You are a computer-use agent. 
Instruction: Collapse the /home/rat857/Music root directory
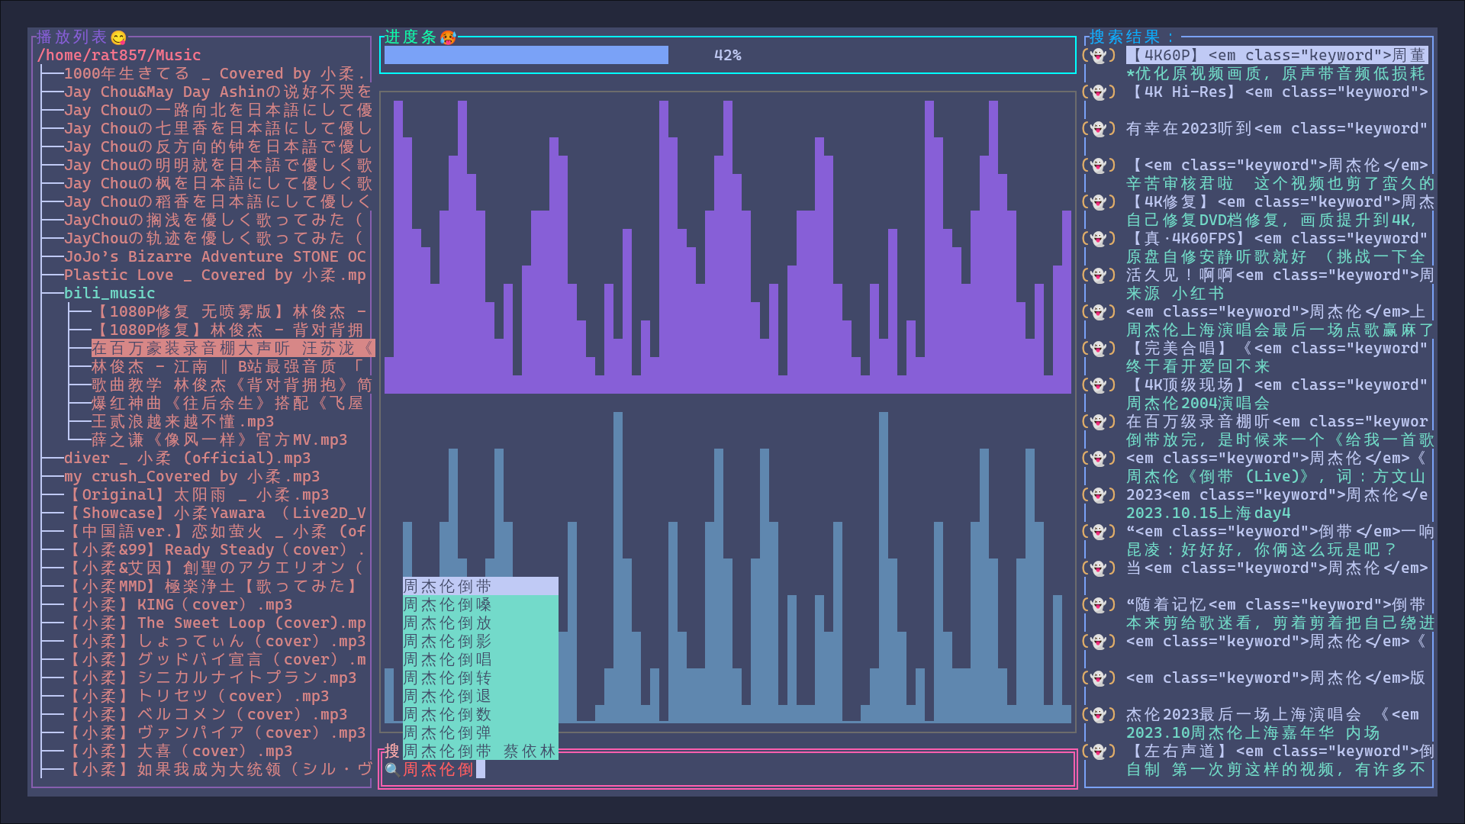tap(119, 56)
